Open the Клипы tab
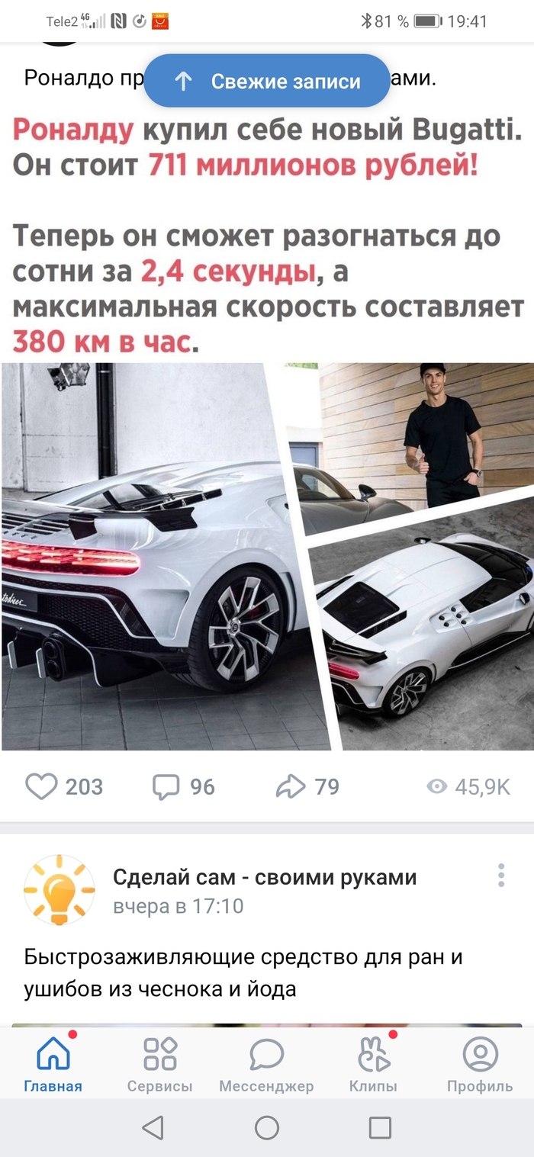 point(373,1064)
